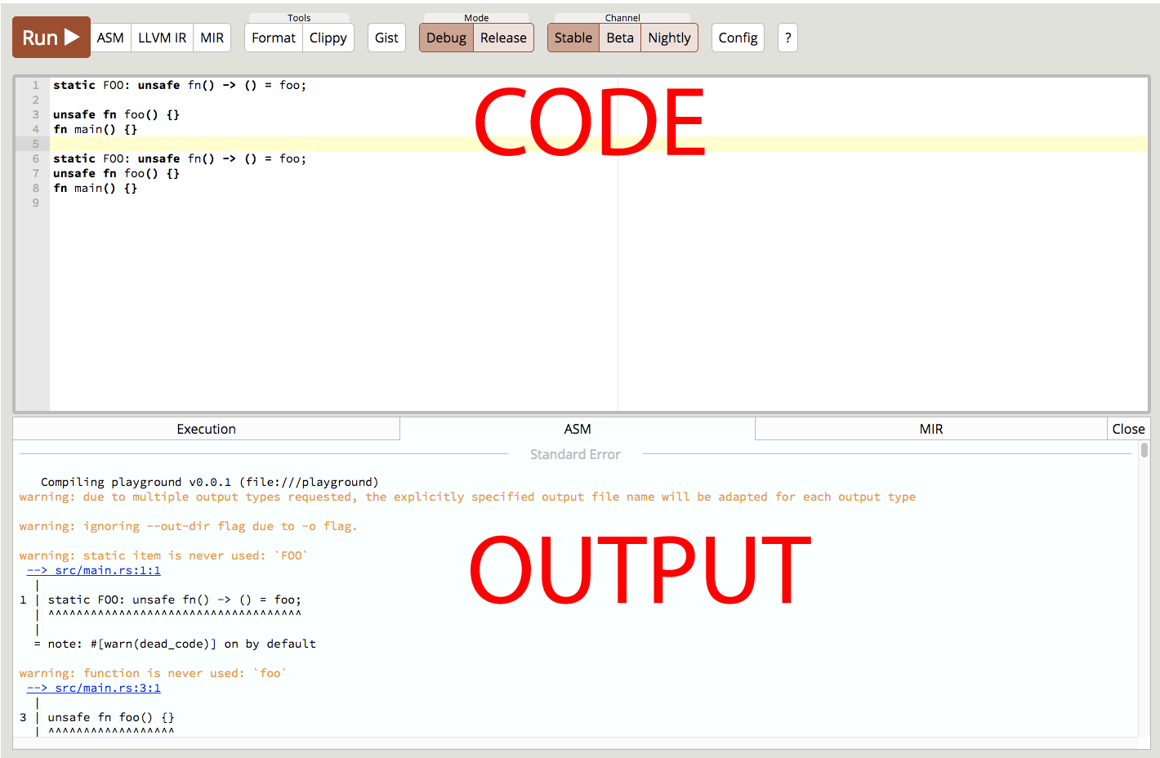Enable Debug build mode
Viewport: 1160px width, 758px height.
pos(445,37)
